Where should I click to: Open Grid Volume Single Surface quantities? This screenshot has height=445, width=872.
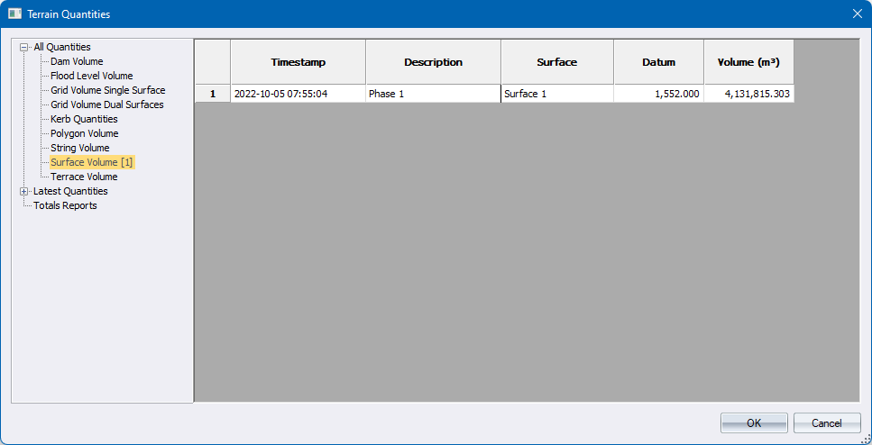(x=107, y=90)
